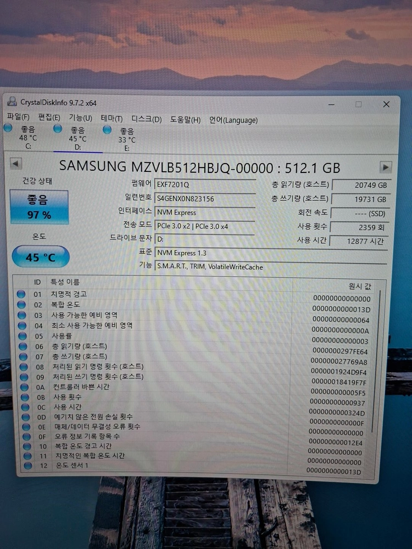Click status icon for 09 처리된 쓰기 명령 횟수

pyautogui.click(x=24, y=377)
